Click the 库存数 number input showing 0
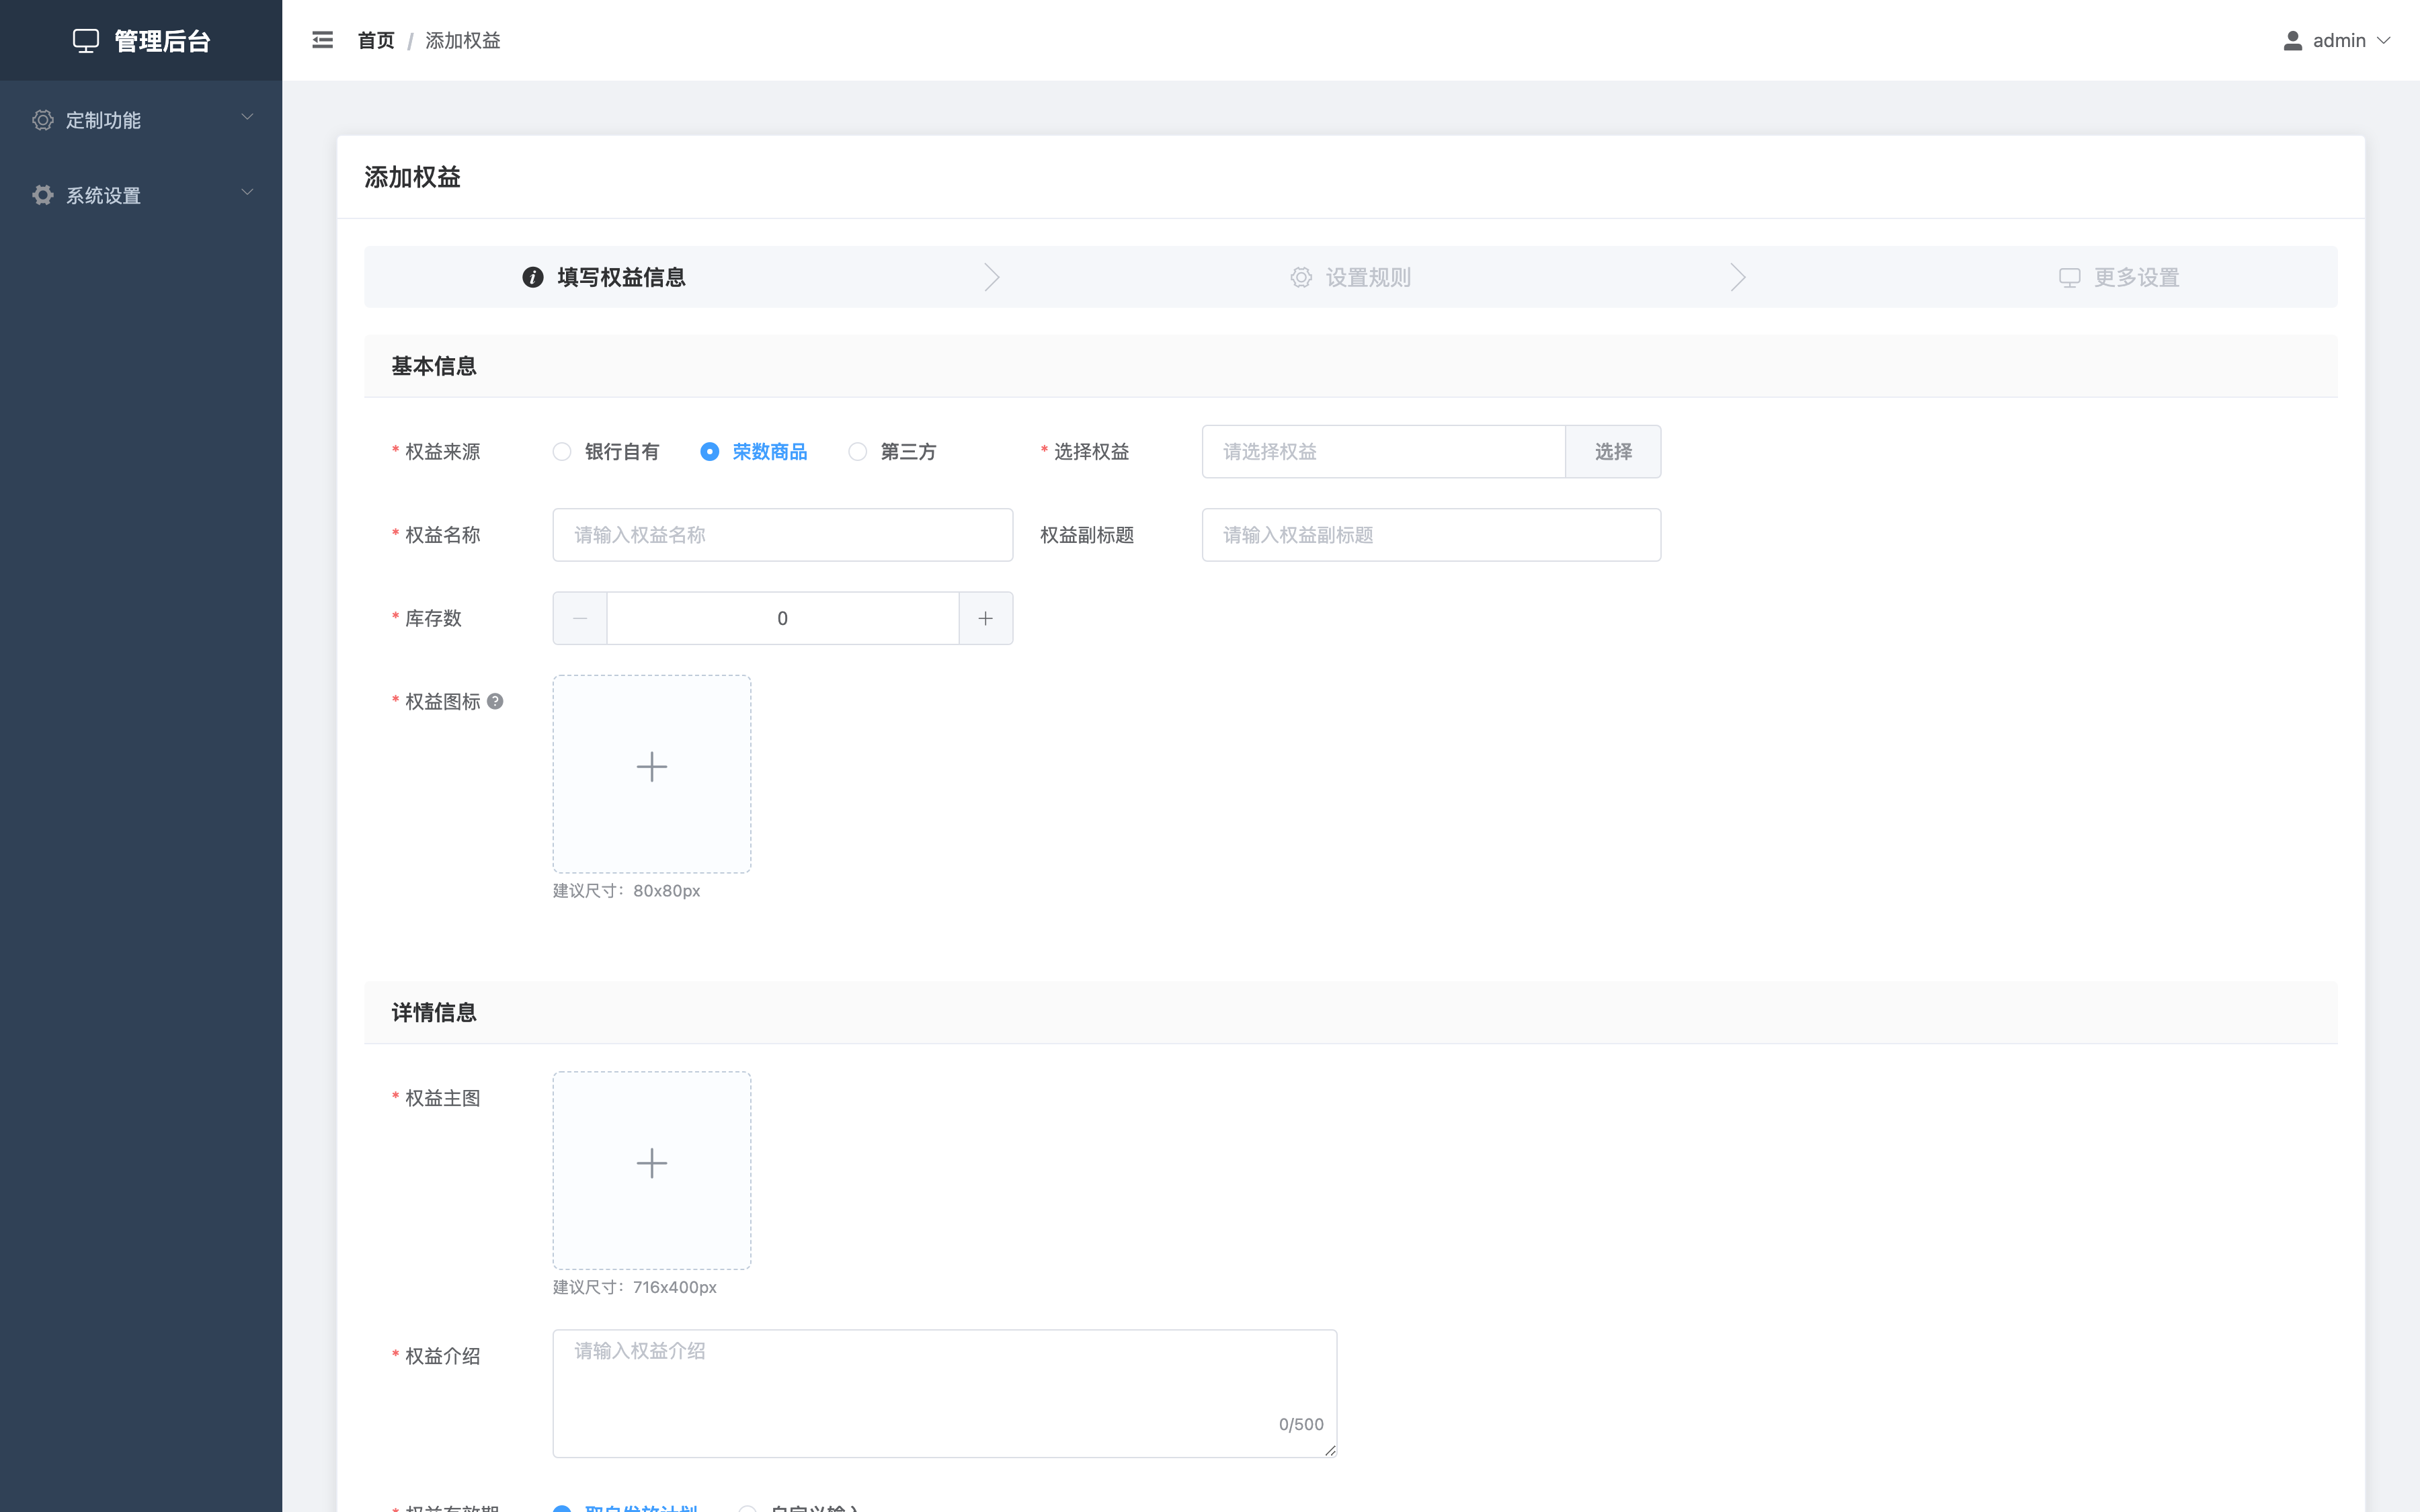Image resolution: width=2420 pixels, height=1512 pixels. click(x=783, y=618)
